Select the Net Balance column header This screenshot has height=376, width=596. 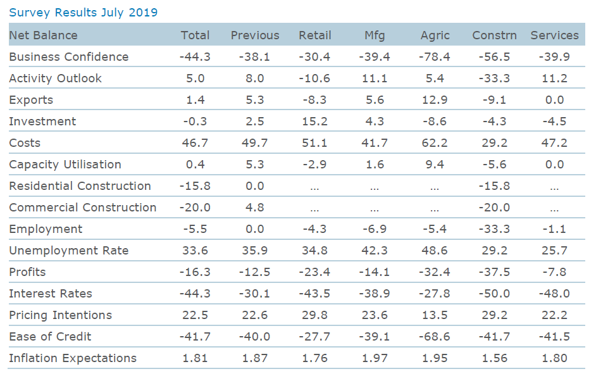pyautogui.click(x=44, y=35)
